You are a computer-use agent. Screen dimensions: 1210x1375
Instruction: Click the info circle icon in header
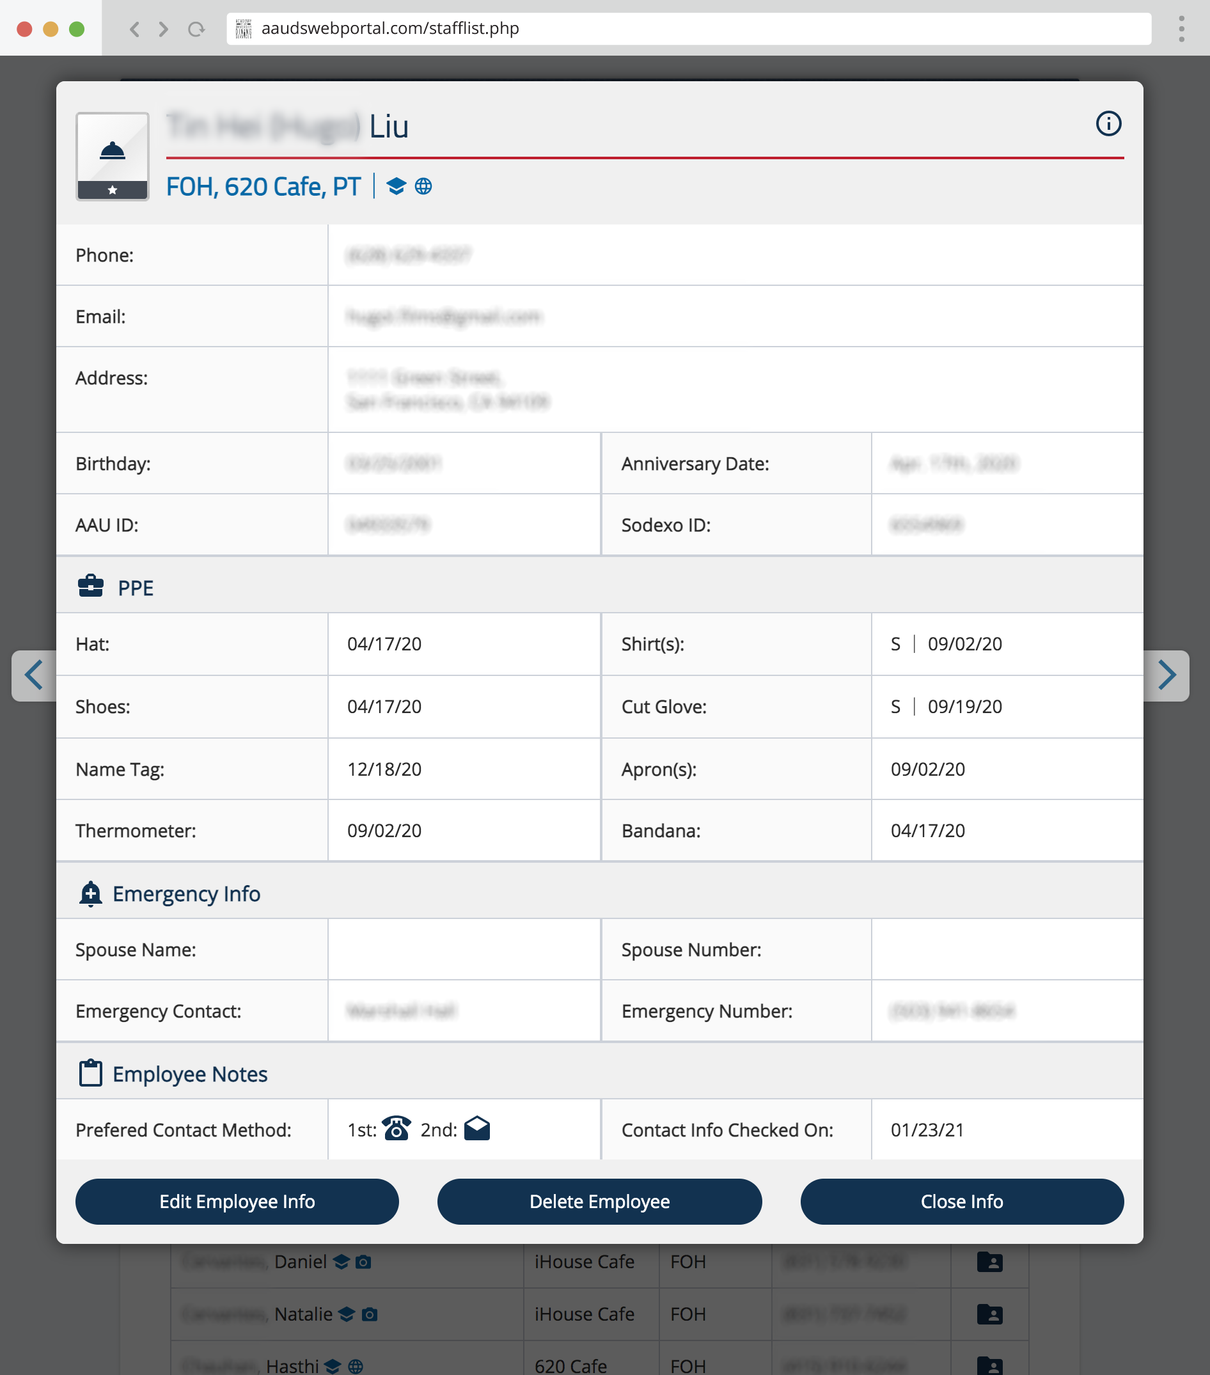coord(1108,124)
